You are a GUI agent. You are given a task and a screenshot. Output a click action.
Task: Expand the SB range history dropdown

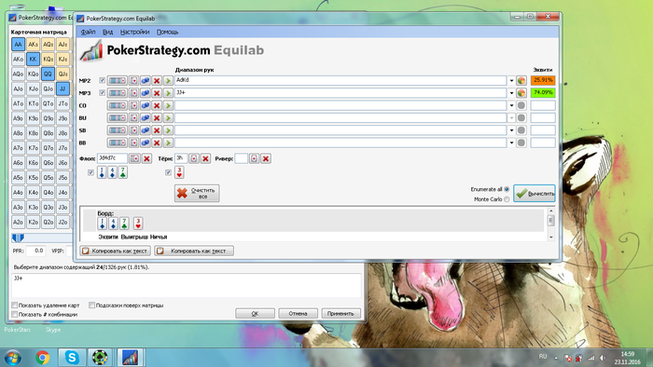tap(511, 130)
